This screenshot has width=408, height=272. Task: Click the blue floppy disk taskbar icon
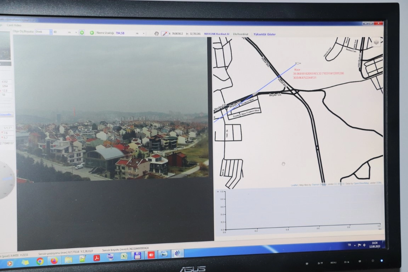tap(137, 255)
